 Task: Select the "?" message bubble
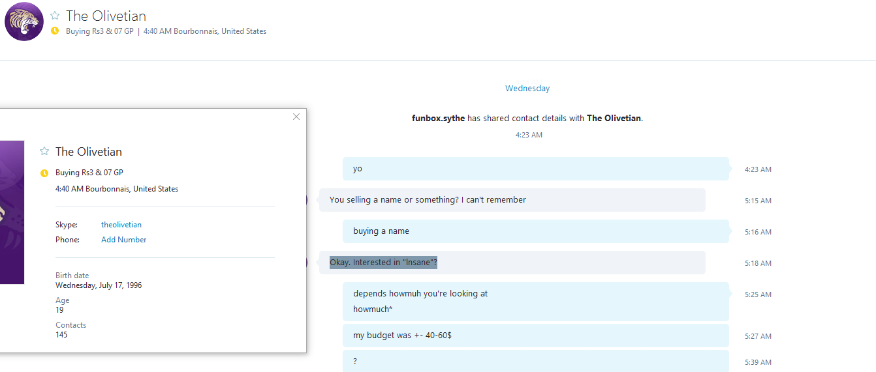[x=535, y=362]
